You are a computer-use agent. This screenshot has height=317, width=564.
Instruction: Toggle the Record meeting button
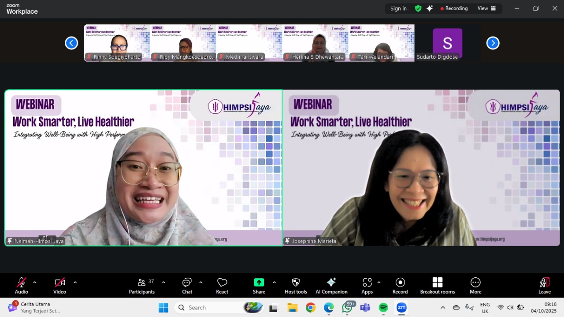[x=400, y=285]
